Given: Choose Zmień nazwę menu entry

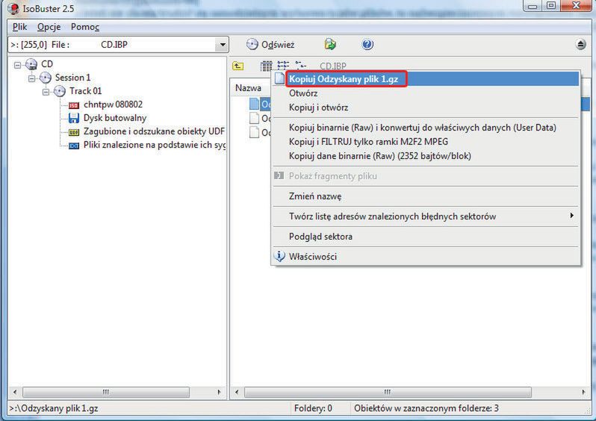Looking at the screenshot, I should tap(425, 196).
